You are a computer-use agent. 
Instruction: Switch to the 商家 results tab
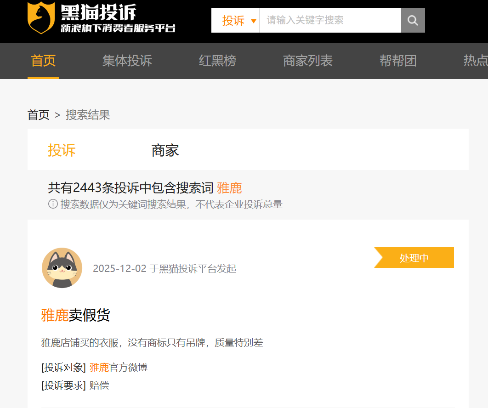pos(165,150)
